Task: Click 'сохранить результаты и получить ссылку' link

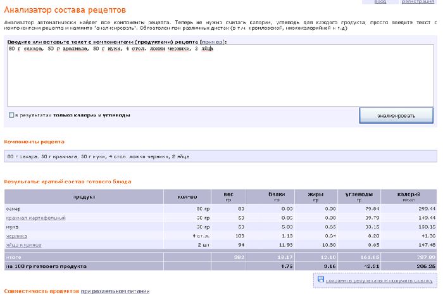Action: coord(379,279)
